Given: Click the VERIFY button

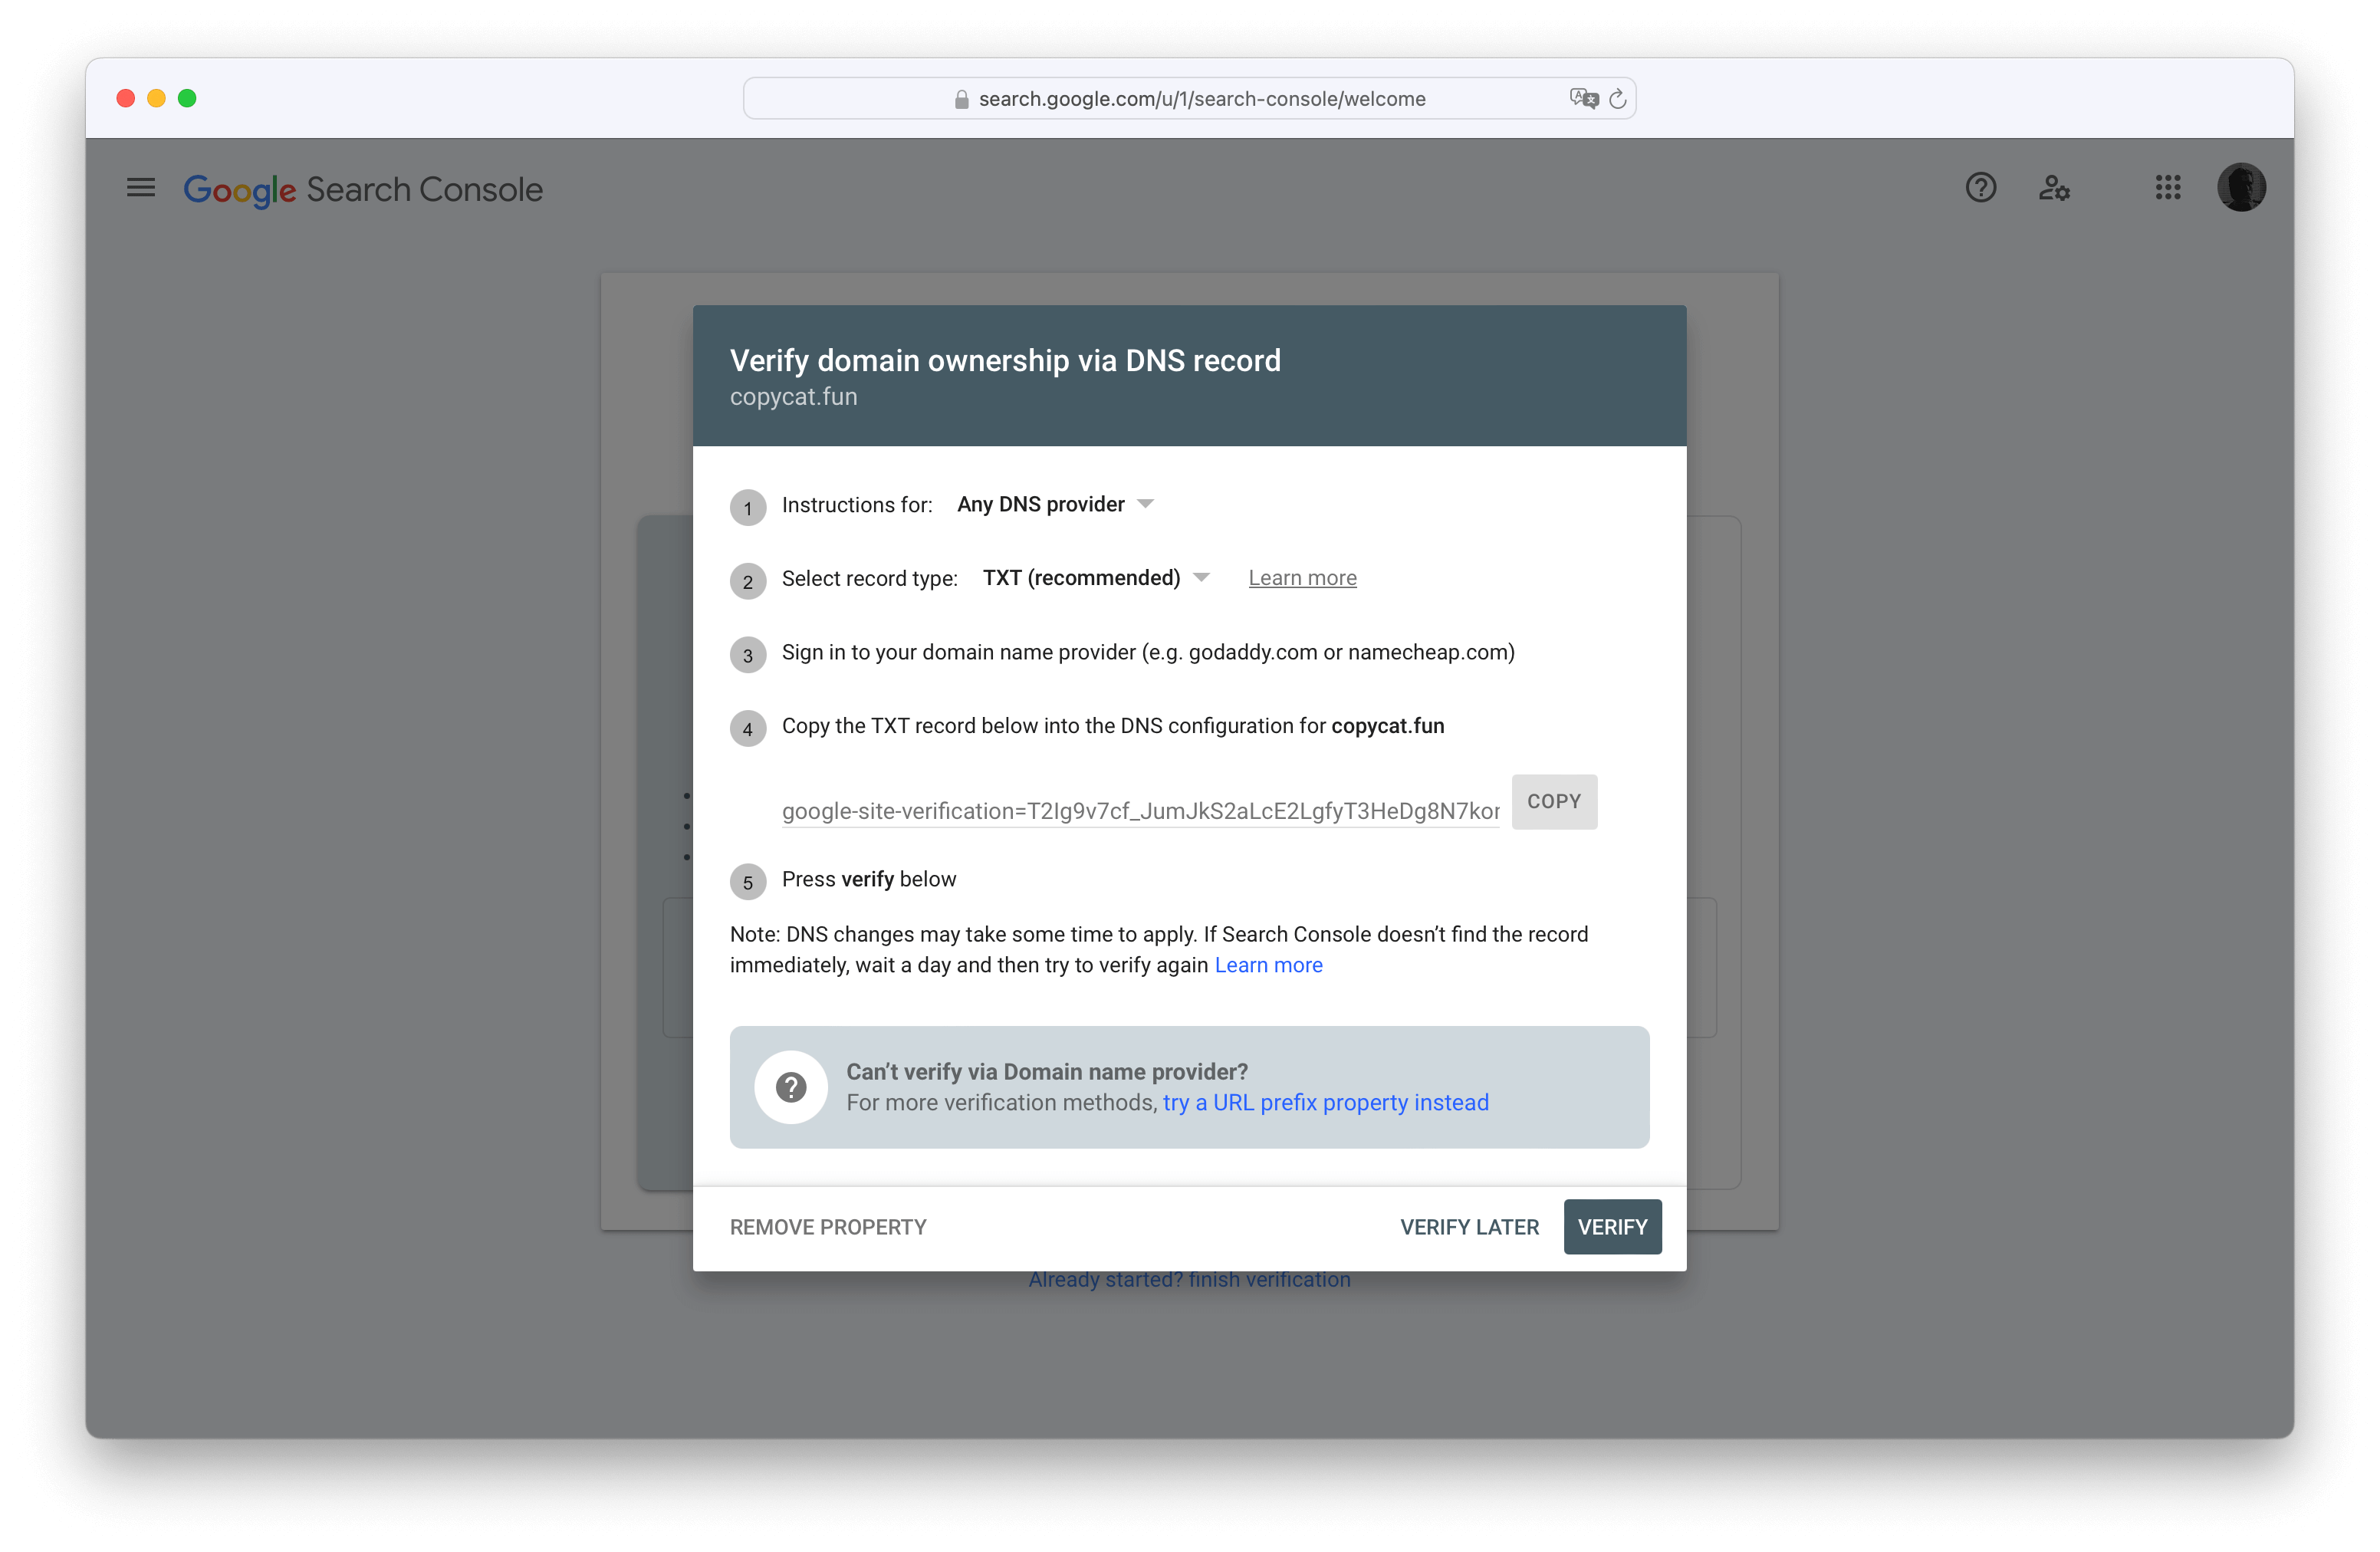Looking at the screenshot, I should pyautogui.click(x=1612, y=1227).
